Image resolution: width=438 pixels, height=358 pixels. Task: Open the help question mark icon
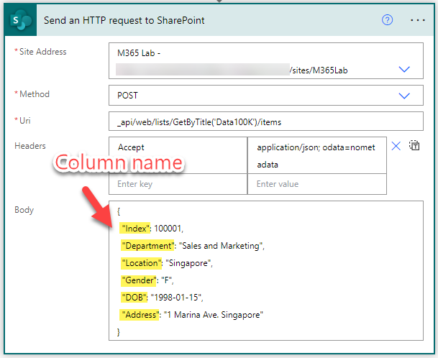pos(387,20)
